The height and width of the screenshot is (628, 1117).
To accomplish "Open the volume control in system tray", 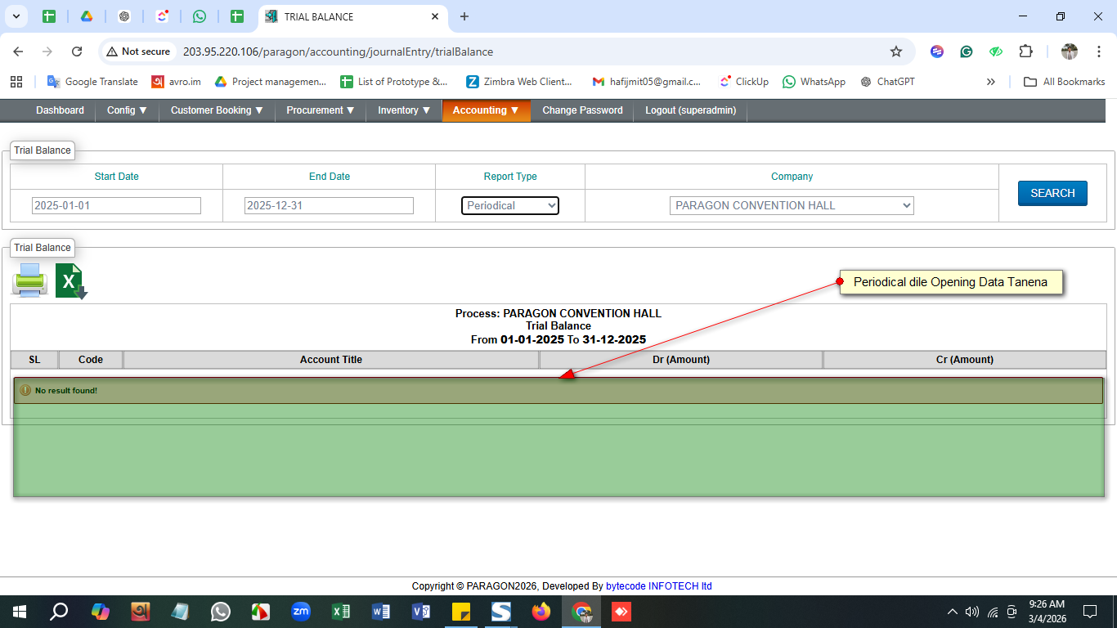I will [972, 612].
